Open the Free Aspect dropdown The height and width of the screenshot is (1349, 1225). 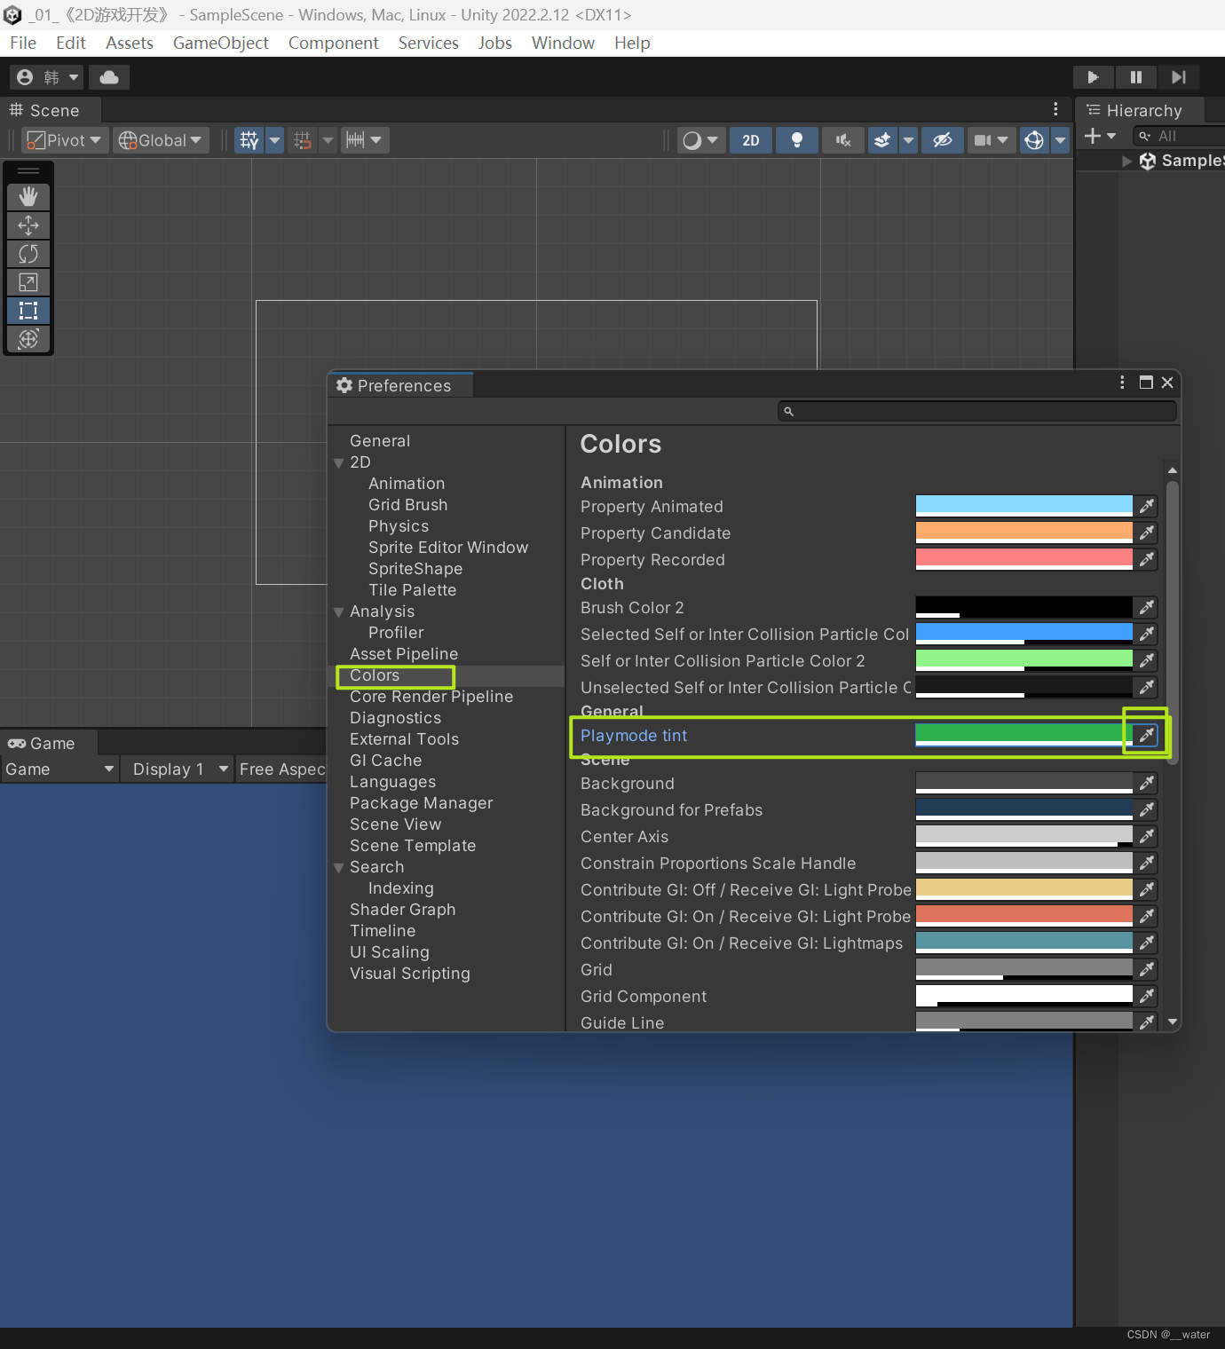coord(282,769)
